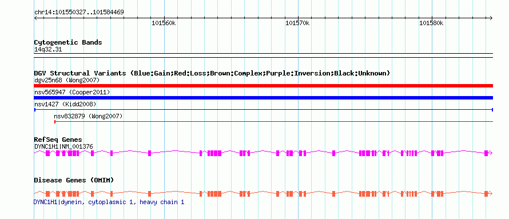Click the right arrowhead of the ruler
This screenshot has width=509, height=219.
point(491,18)
